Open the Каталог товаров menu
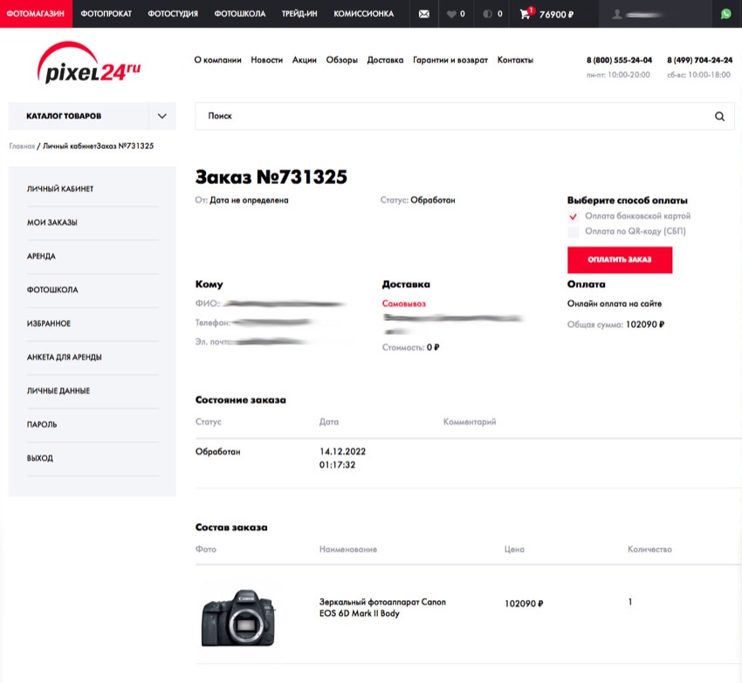Screen dimensions: 742x683 click(x=64, y=116)
